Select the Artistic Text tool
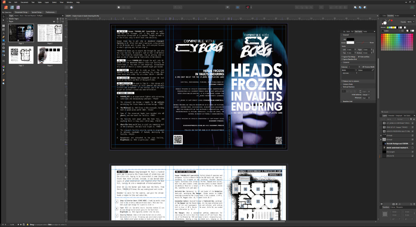 coord(4,34)
